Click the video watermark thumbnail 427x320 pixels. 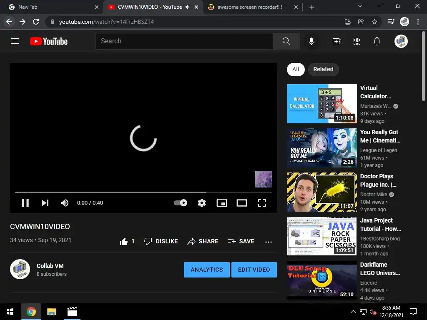264,179
